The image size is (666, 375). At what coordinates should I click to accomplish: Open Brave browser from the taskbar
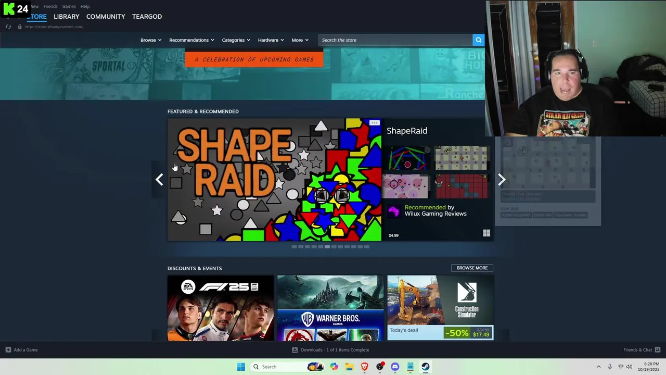pos(365,367)
